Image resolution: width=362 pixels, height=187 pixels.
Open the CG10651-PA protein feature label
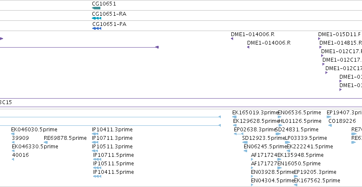(109, 24)
